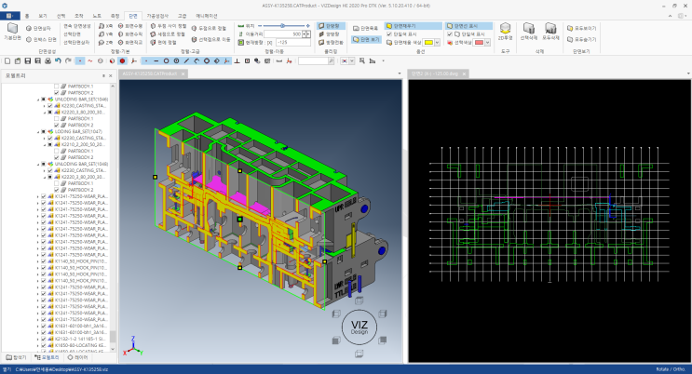Click 방향전환 flip direction

[x=331, y=43]
